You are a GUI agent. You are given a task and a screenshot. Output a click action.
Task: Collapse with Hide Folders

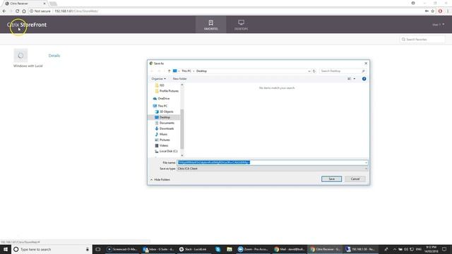point(160,180)
